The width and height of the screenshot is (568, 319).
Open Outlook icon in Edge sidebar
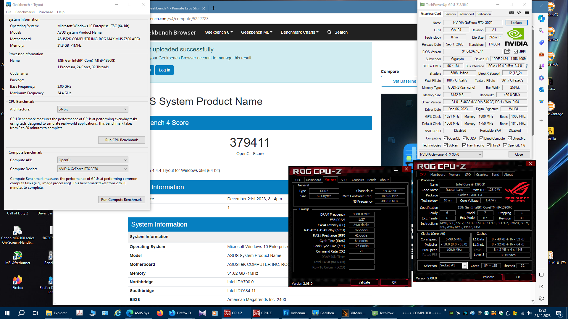[x=541, y=90]
